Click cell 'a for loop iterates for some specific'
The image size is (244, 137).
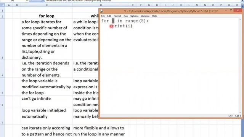47,40
